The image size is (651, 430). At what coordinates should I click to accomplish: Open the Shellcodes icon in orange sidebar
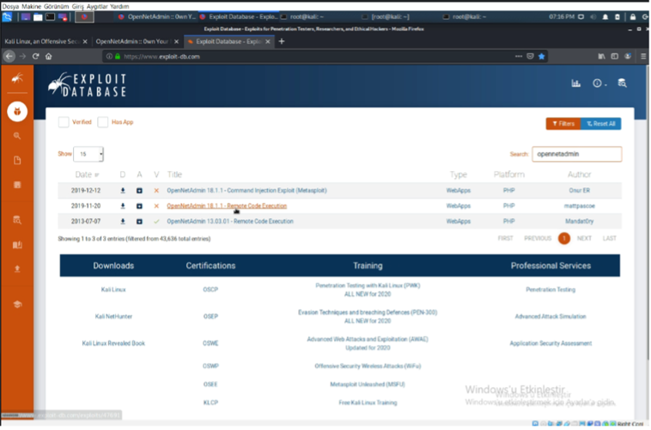point(17,185)
